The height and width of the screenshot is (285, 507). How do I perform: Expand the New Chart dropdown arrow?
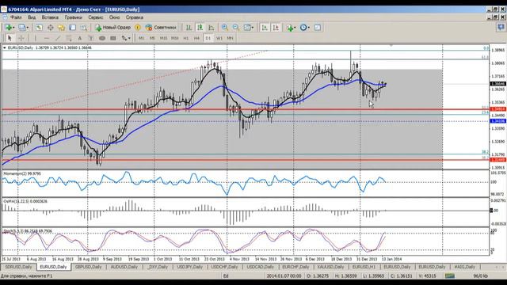tap(13, 28)
